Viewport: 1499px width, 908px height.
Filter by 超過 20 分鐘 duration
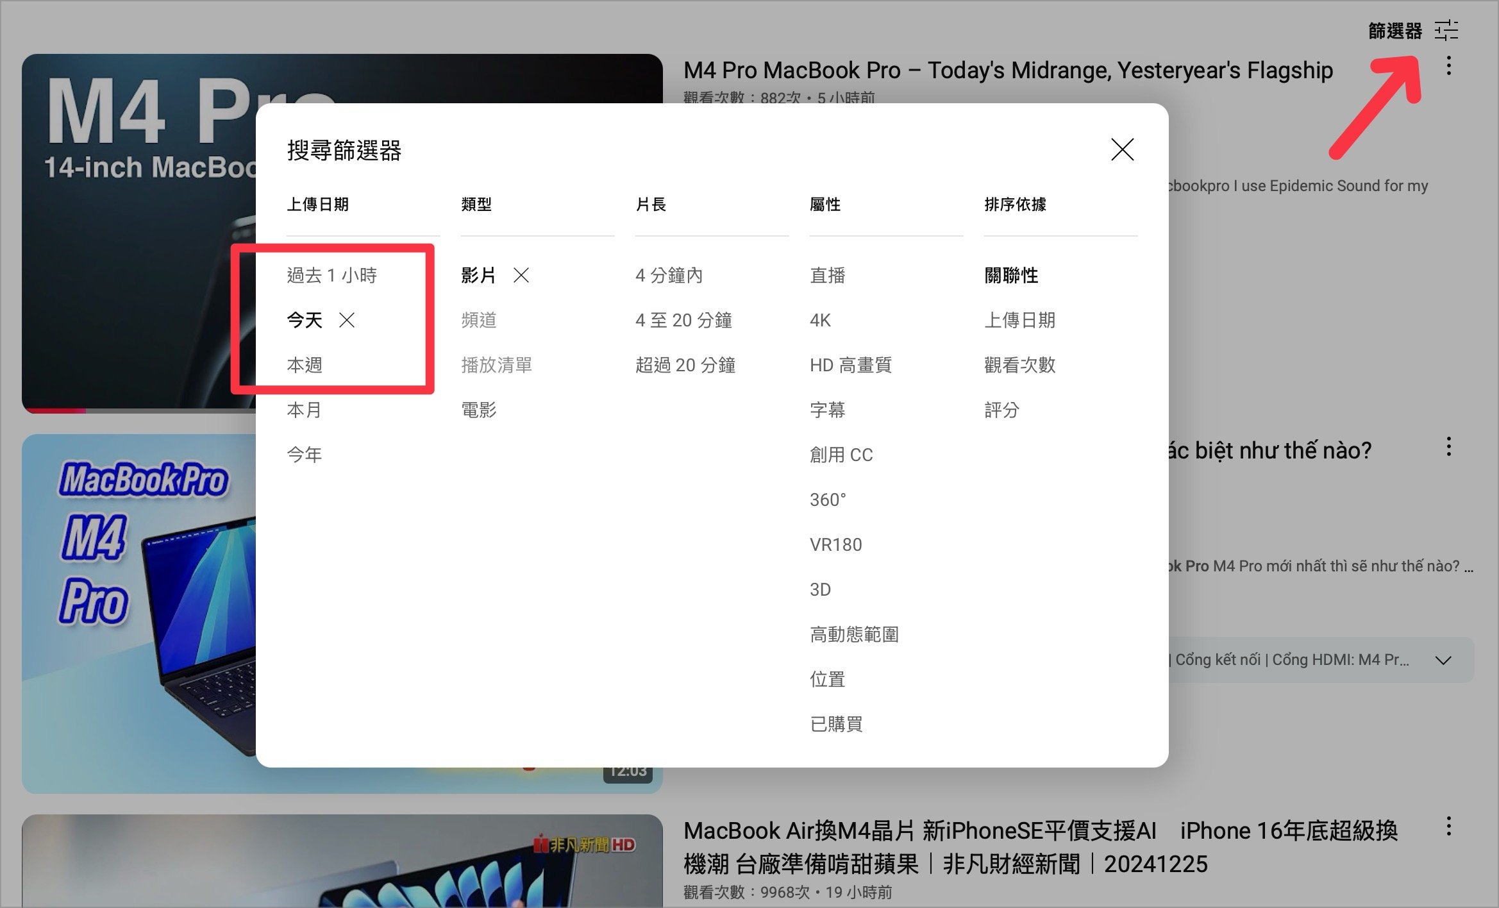tap(685, 365)
